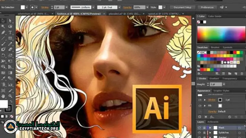Select the Symbol Sprayer tool
Viewport: 246px width, 138px height.
[x=3, y=85]
